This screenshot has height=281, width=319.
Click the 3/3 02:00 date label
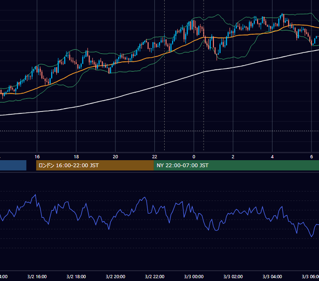233,277
